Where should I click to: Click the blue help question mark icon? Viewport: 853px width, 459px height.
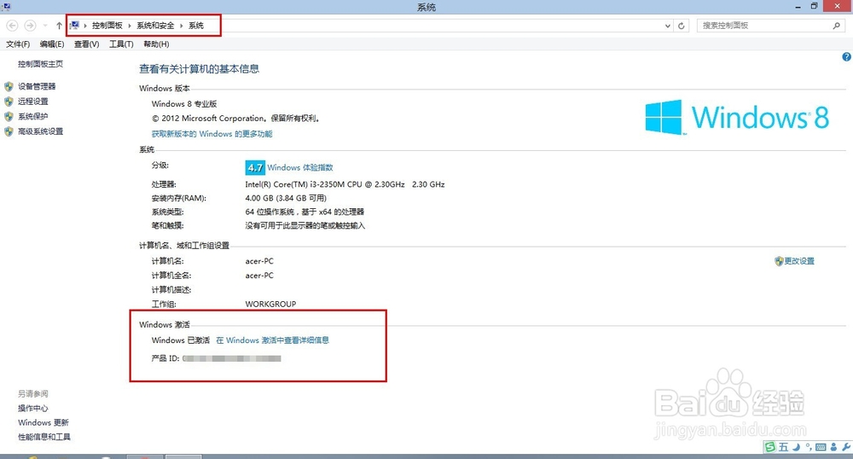click(846, 56)
